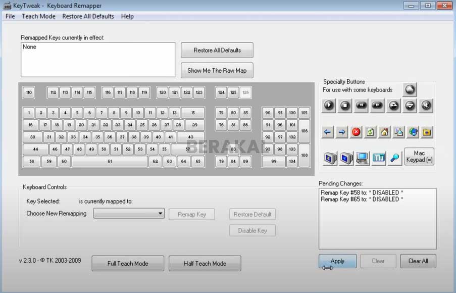Start Full Teach Mode
This screenshot has height=293, width=456.
coord(128,263)
